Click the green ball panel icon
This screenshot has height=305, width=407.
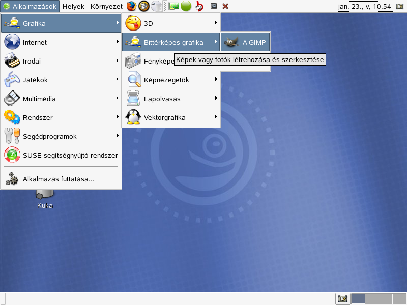pos(186,6)
